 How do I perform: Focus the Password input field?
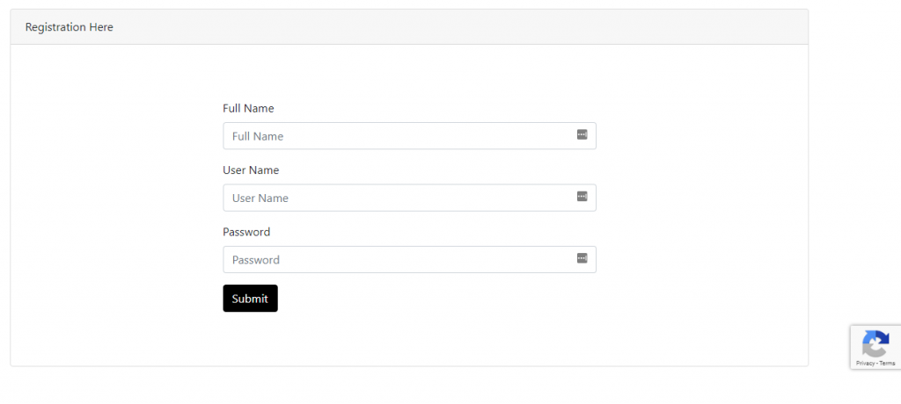click(x=409, y=259)
